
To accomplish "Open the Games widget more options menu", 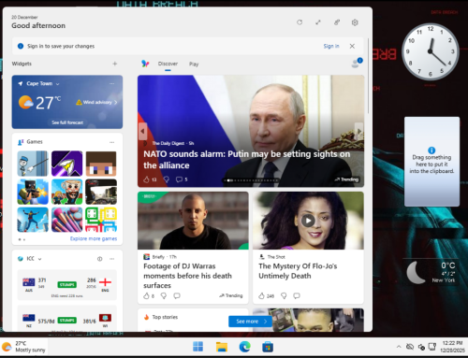I will pos(111,142).
